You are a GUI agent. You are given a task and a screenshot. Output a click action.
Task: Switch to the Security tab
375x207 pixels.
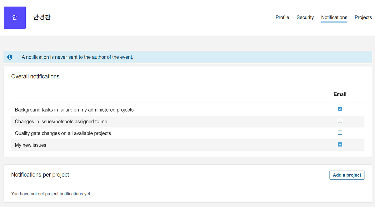(305, 17)
